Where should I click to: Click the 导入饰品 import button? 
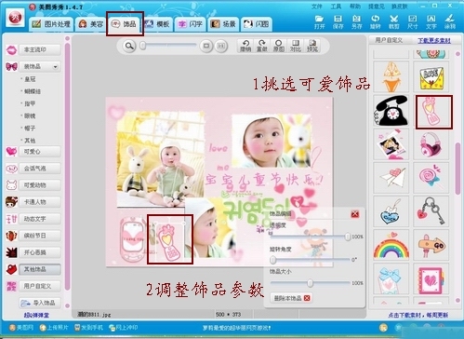[x=40, y=303]
